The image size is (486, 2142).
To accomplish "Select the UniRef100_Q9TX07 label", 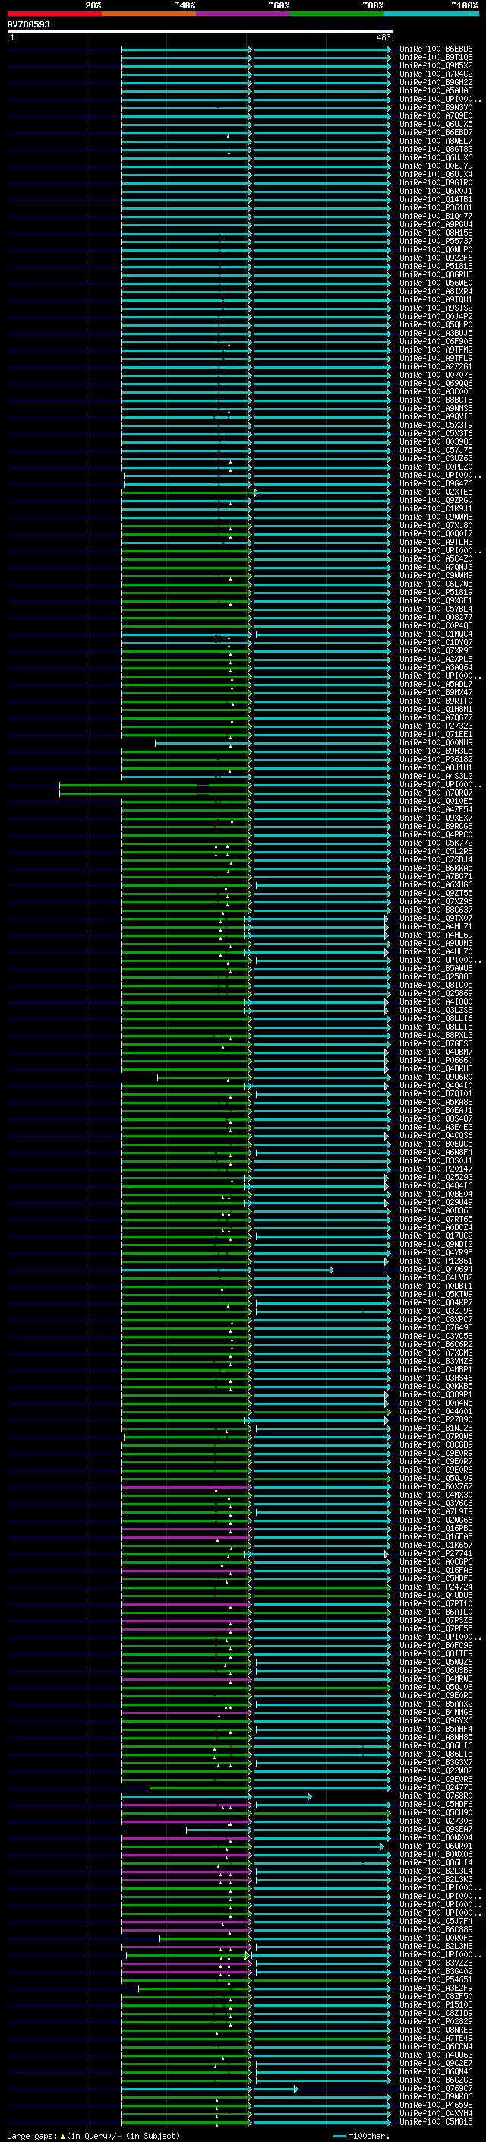I will [435, 918].
